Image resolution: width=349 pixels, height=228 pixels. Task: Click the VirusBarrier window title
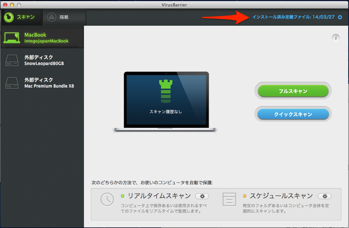174,5
